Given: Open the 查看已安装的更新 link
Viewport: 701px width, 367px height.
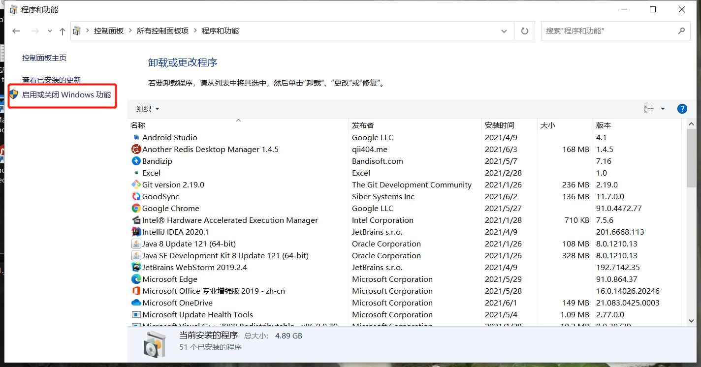Looking at the screenshot, I should (x=52, y=80).
